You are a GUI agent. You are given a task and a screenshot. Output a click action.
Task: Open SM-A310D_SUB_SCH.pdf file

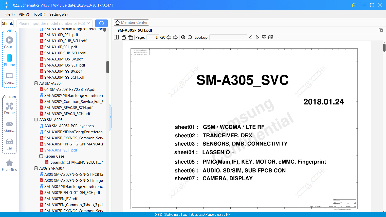click(x=65, y=41)
